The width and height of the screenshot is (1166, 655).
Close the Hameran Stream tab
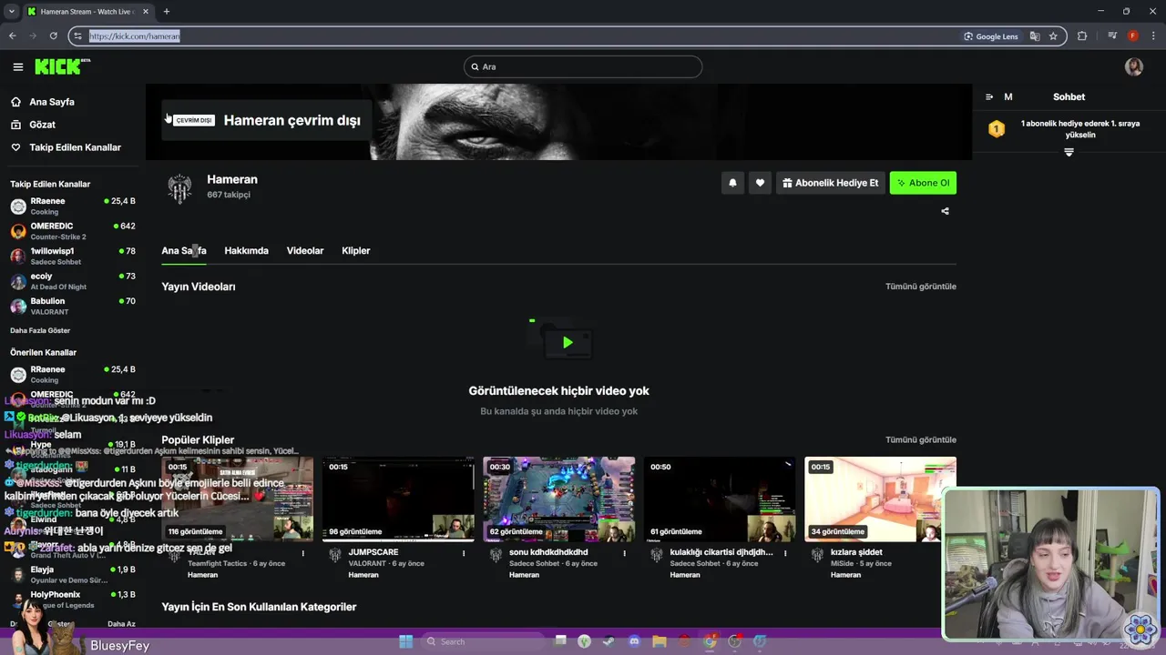(146, 12)
